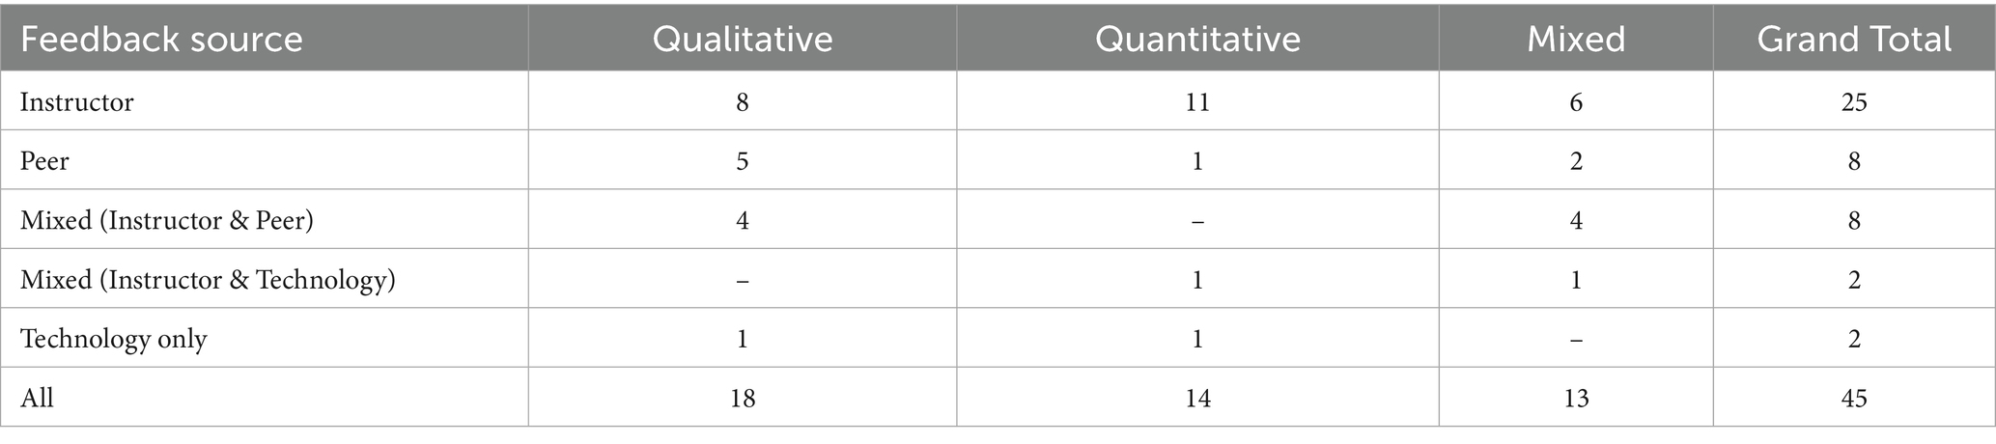Click the Instructor Quantitative cell showing 11
This screenshot has height=444, width=1996.
point(1197,101)
